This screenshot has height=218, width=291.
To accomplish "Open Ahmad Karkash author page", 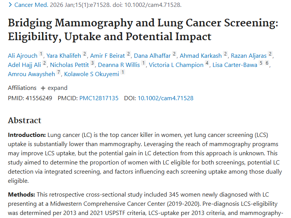I will [x=201, y=56].
